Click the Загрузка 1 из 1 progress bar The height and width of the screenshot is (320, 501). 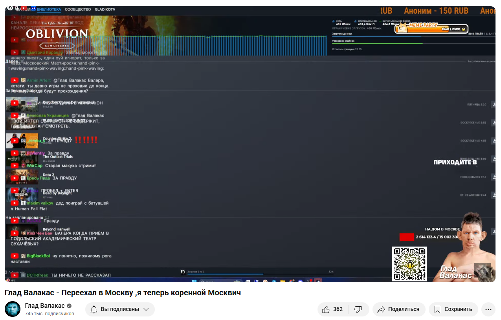coord(261,274)
